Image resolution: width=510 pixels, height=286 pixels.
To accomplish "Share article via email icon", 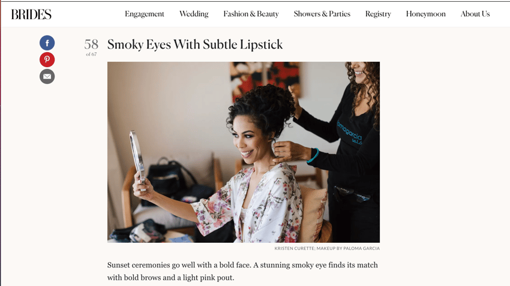I will pos(47,77).
